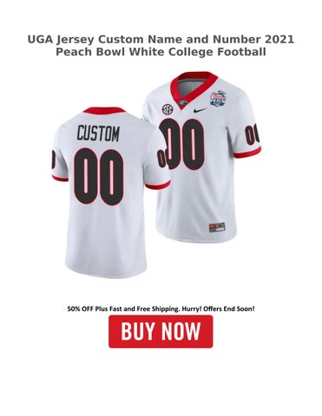322x416 pixels.
Task: Click the Nike swoosh on front jersey
Action: [x=200, y=110]
